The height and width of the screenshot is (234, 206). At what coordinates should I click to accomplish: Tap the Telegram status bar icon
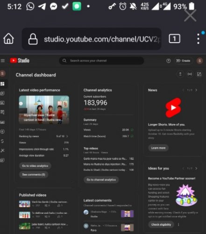pos(42,7)
